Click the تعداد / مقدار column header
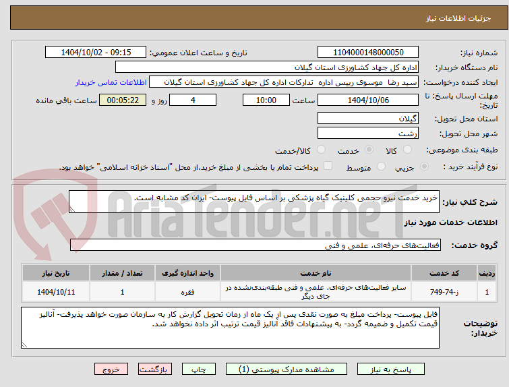509x387 pixels. (x=123, y=273)
